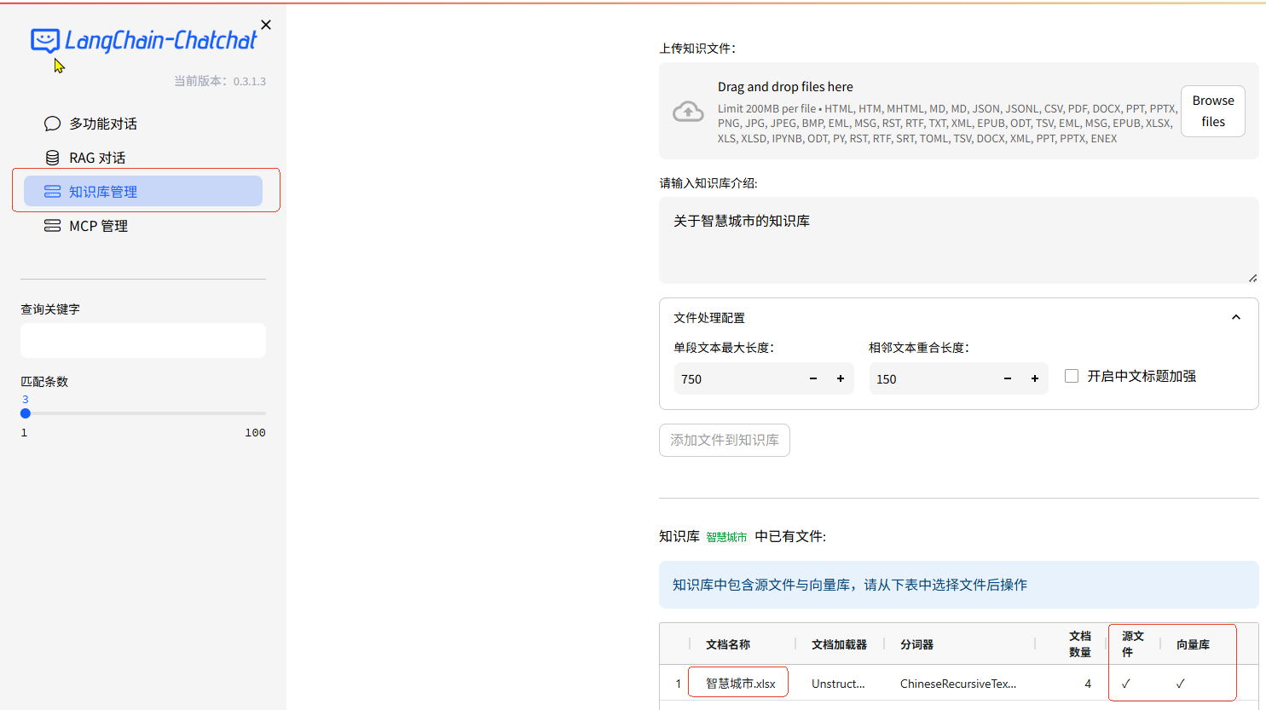The height and width of the screenshot is (710, 1266).
Task: Decrease 单段文本最大长度 with minus button
Action: point(812,378)
